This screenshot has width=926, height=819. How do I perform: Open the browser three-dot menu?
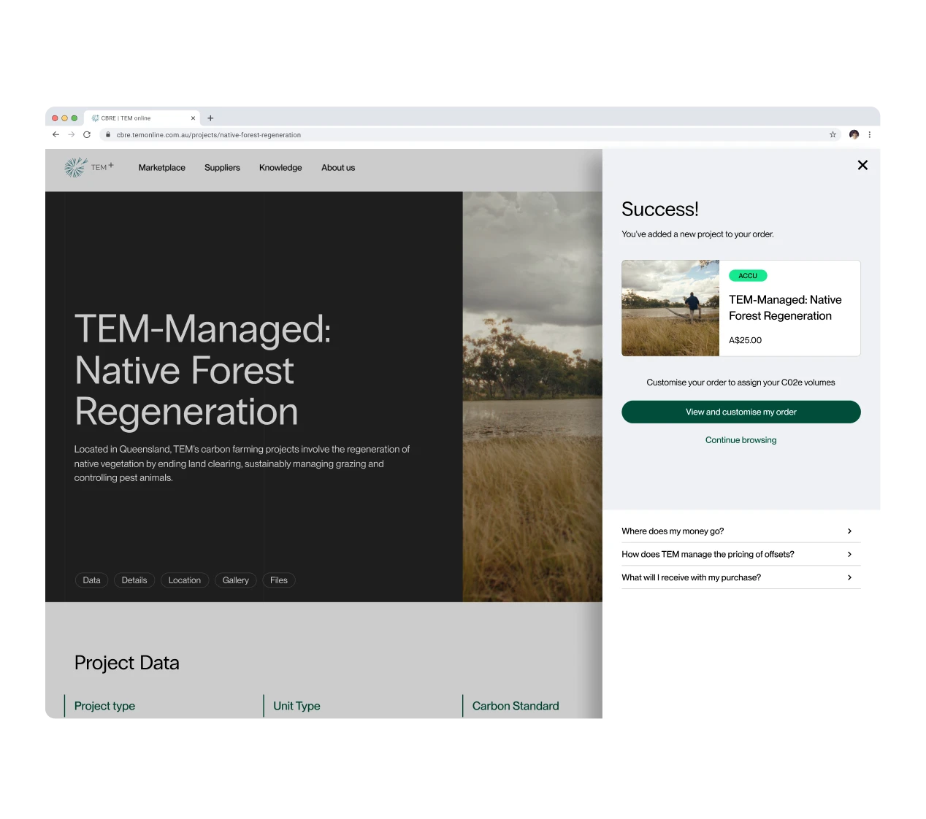click(x=870, y=134)
